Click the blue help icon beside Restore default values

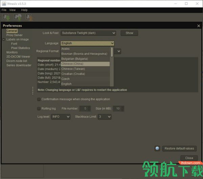click(x=157, y=149)
